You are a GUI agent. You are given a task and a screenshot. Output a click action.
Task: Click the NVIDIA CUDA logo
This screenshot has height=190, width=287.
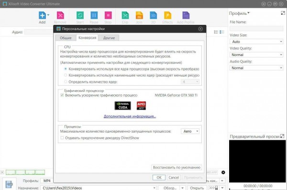tap(122, 106)
